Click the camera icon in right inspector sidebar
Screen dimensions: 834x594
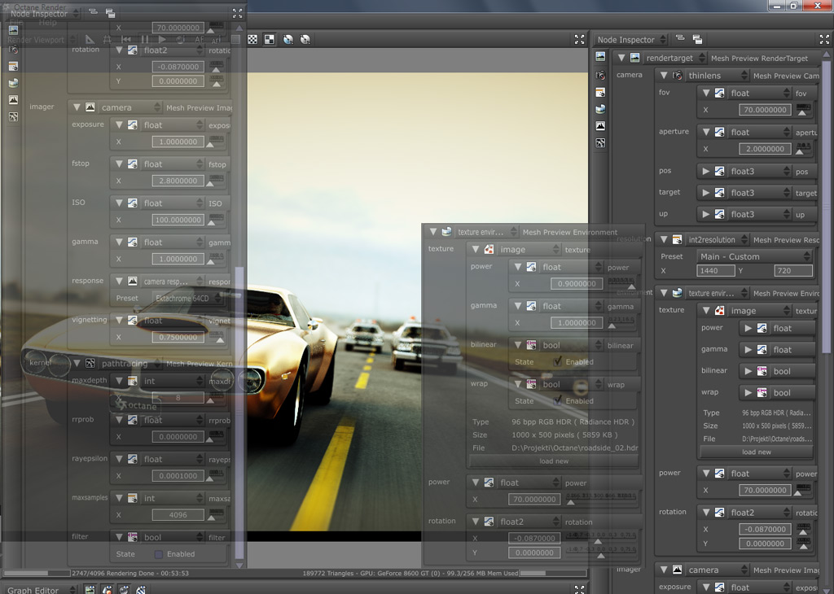pos(600,75)
